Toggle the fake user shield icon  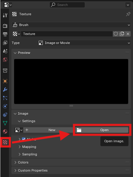(x=116, y=34)
